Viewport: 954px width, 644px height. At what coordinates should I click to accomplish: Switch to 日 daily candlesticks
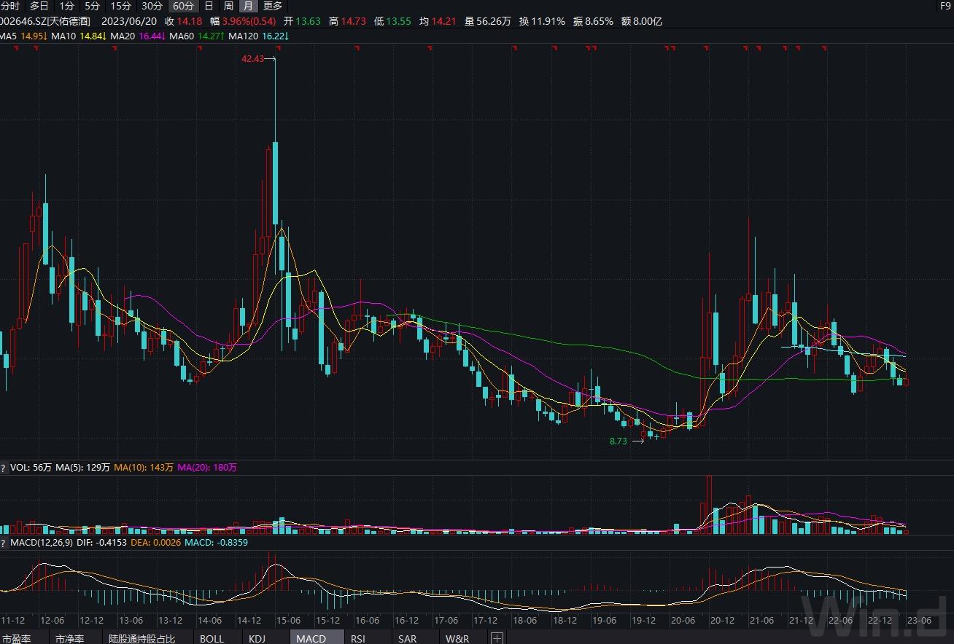point(209,6)
